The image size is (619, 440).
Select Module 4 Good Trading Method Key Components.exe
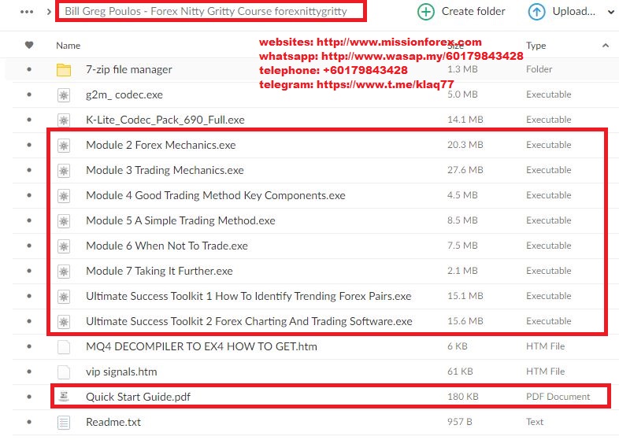click(216, 196)
